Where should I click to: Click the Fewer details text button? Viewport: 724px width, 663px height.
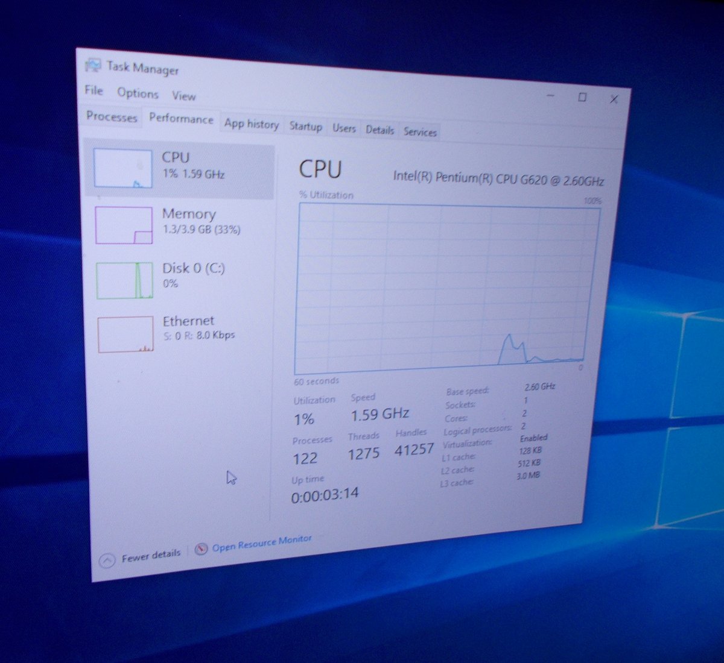click(151, 555)
